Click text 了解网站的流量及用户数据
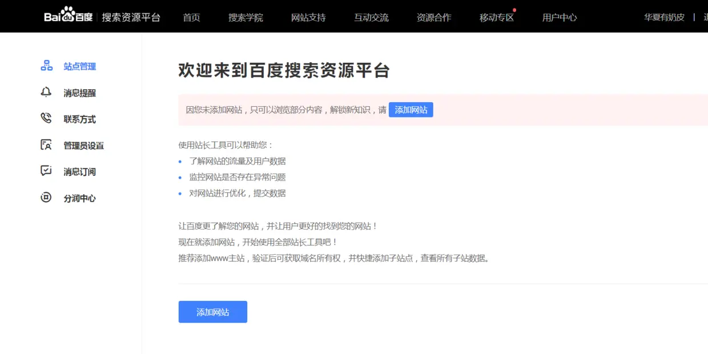The height and width of the screenshot is (354, 708). pyautogui.click(x=238, y=161)
